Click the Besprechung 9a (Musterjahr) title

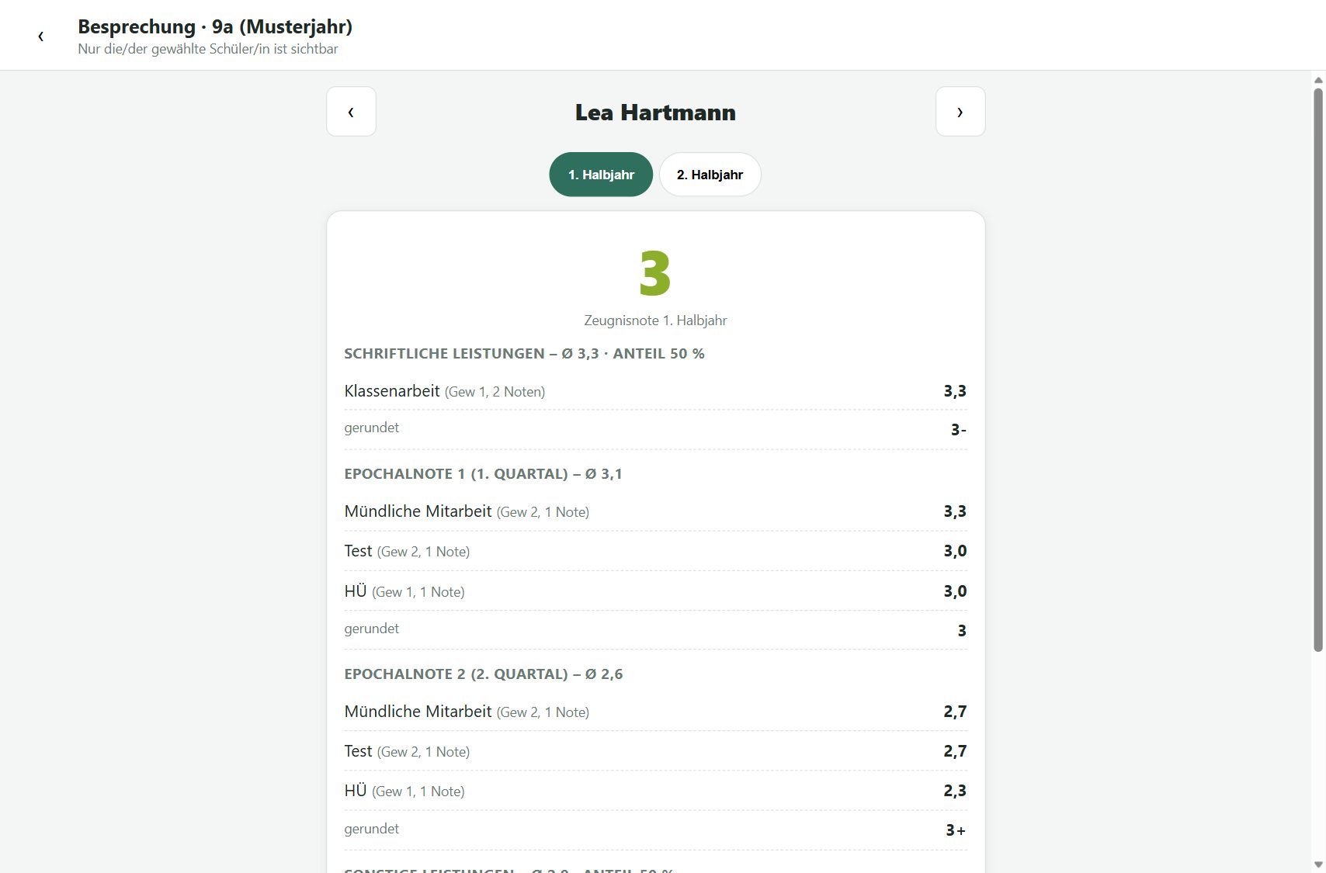coord(215,26)
